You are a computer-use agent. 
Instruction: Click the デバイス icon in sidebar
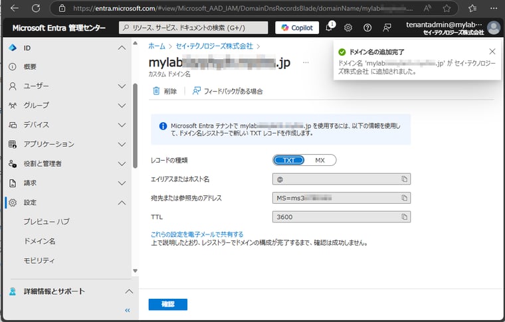(13, 125)
